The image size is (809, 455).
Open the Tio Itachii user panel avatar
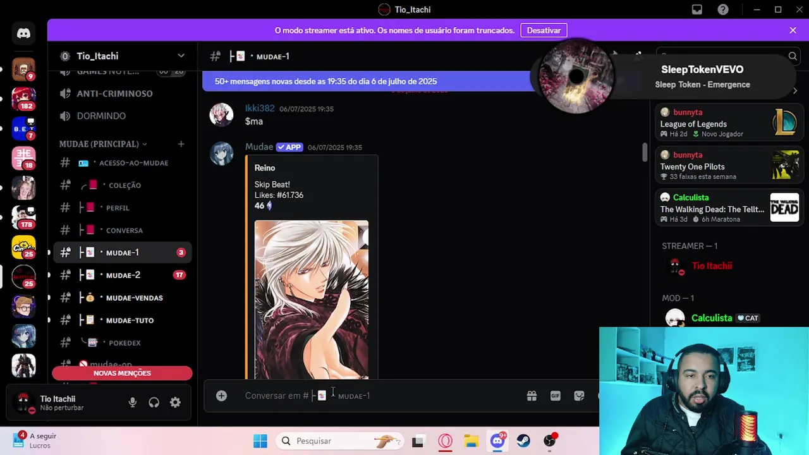(x=24, y=403)
